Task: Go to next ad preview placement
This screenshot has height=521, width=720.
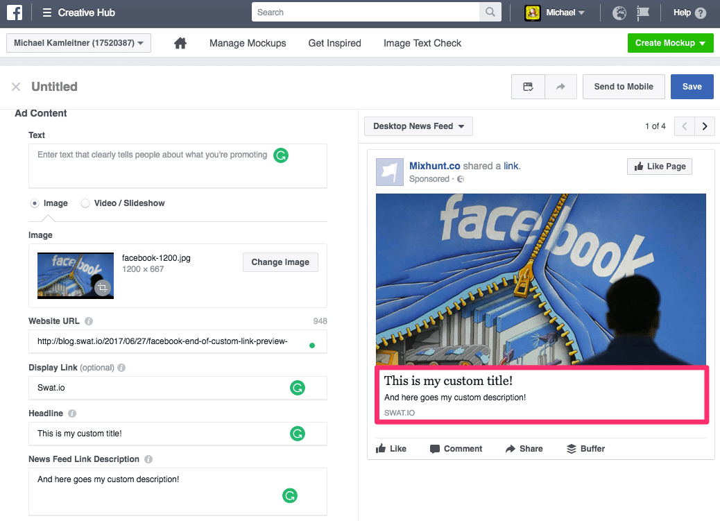Action: click(x=704, y=126)
